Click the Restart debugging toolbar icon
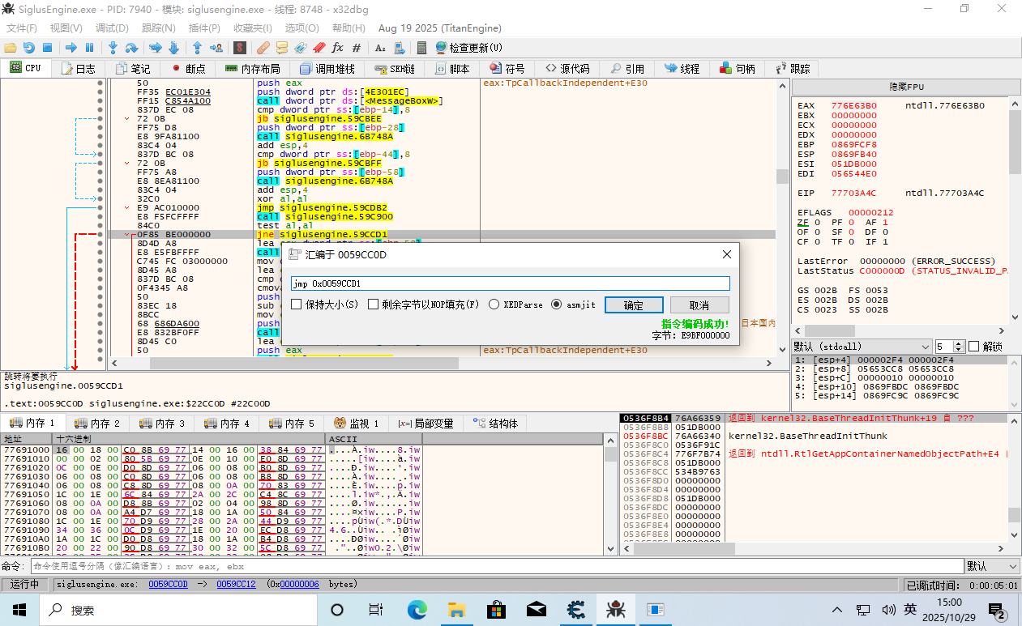Image resolution: width=1022 pixels, height=626 pixels. [x=28, y=48]
